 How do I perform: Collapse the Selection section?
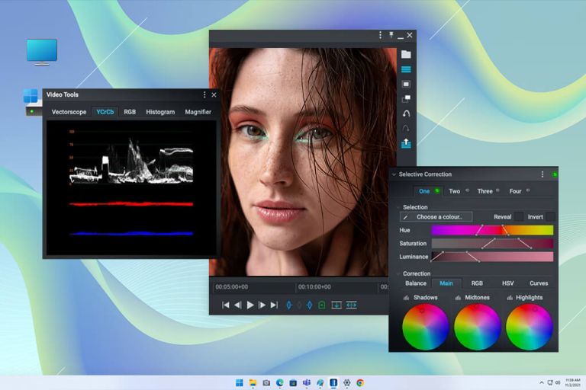point(398,207)
